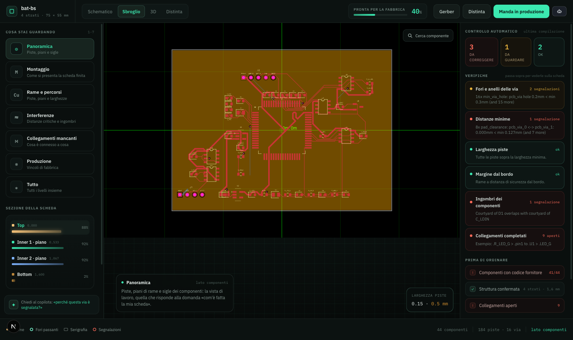
Task: Toggle Fori passanti overlay
Action: 44,330
